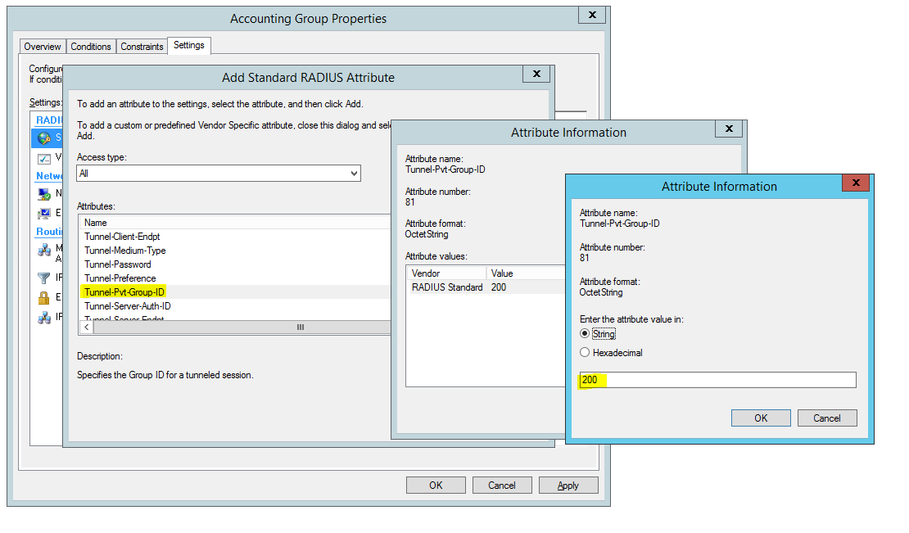Select the String radio button

tap(585, 334)
